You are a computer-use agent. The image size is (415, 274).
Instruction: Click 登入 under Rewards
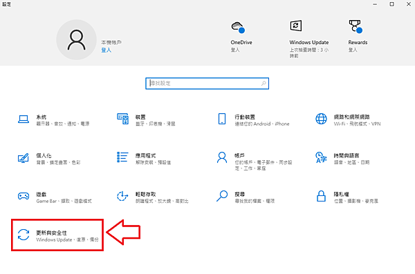tap(353, 50)
